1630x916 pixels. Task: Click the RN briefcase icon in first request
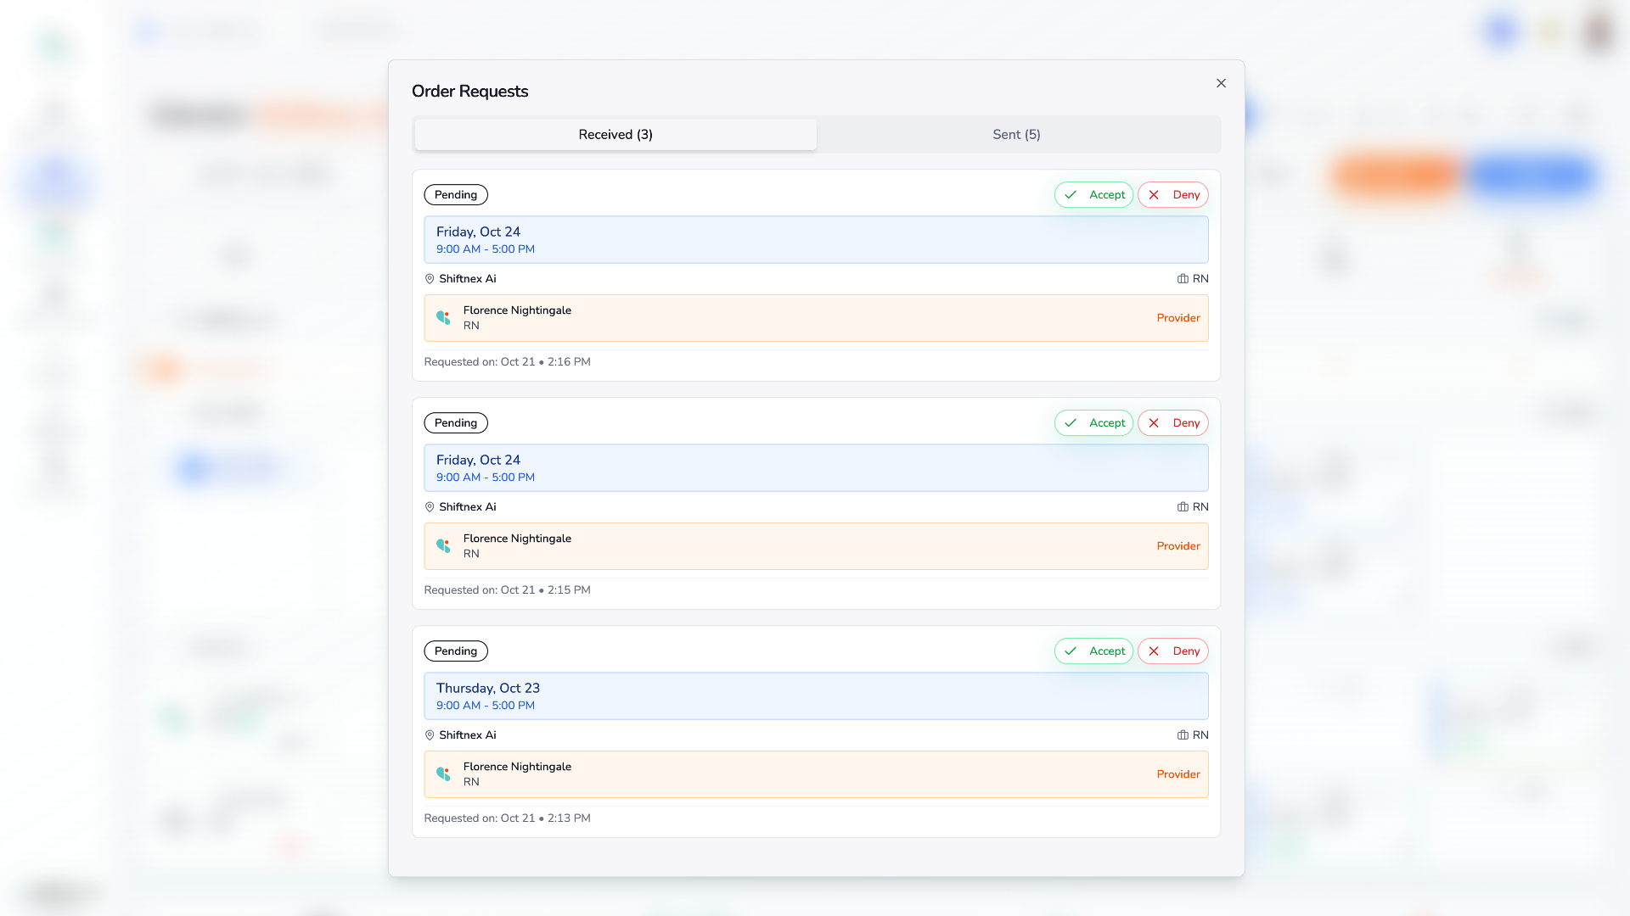pyautogui.click(x=1183, y=279)
